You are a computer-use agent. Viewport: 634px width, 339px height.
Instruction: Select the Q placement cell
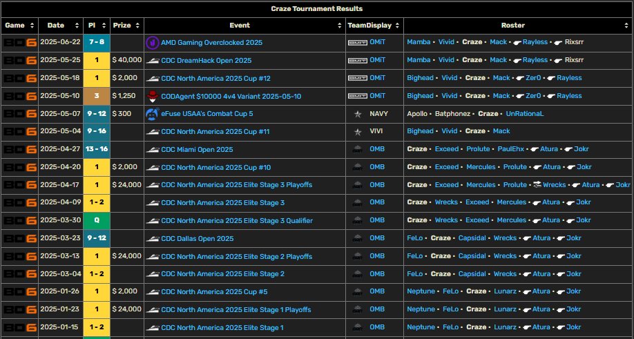pos(97,221)
